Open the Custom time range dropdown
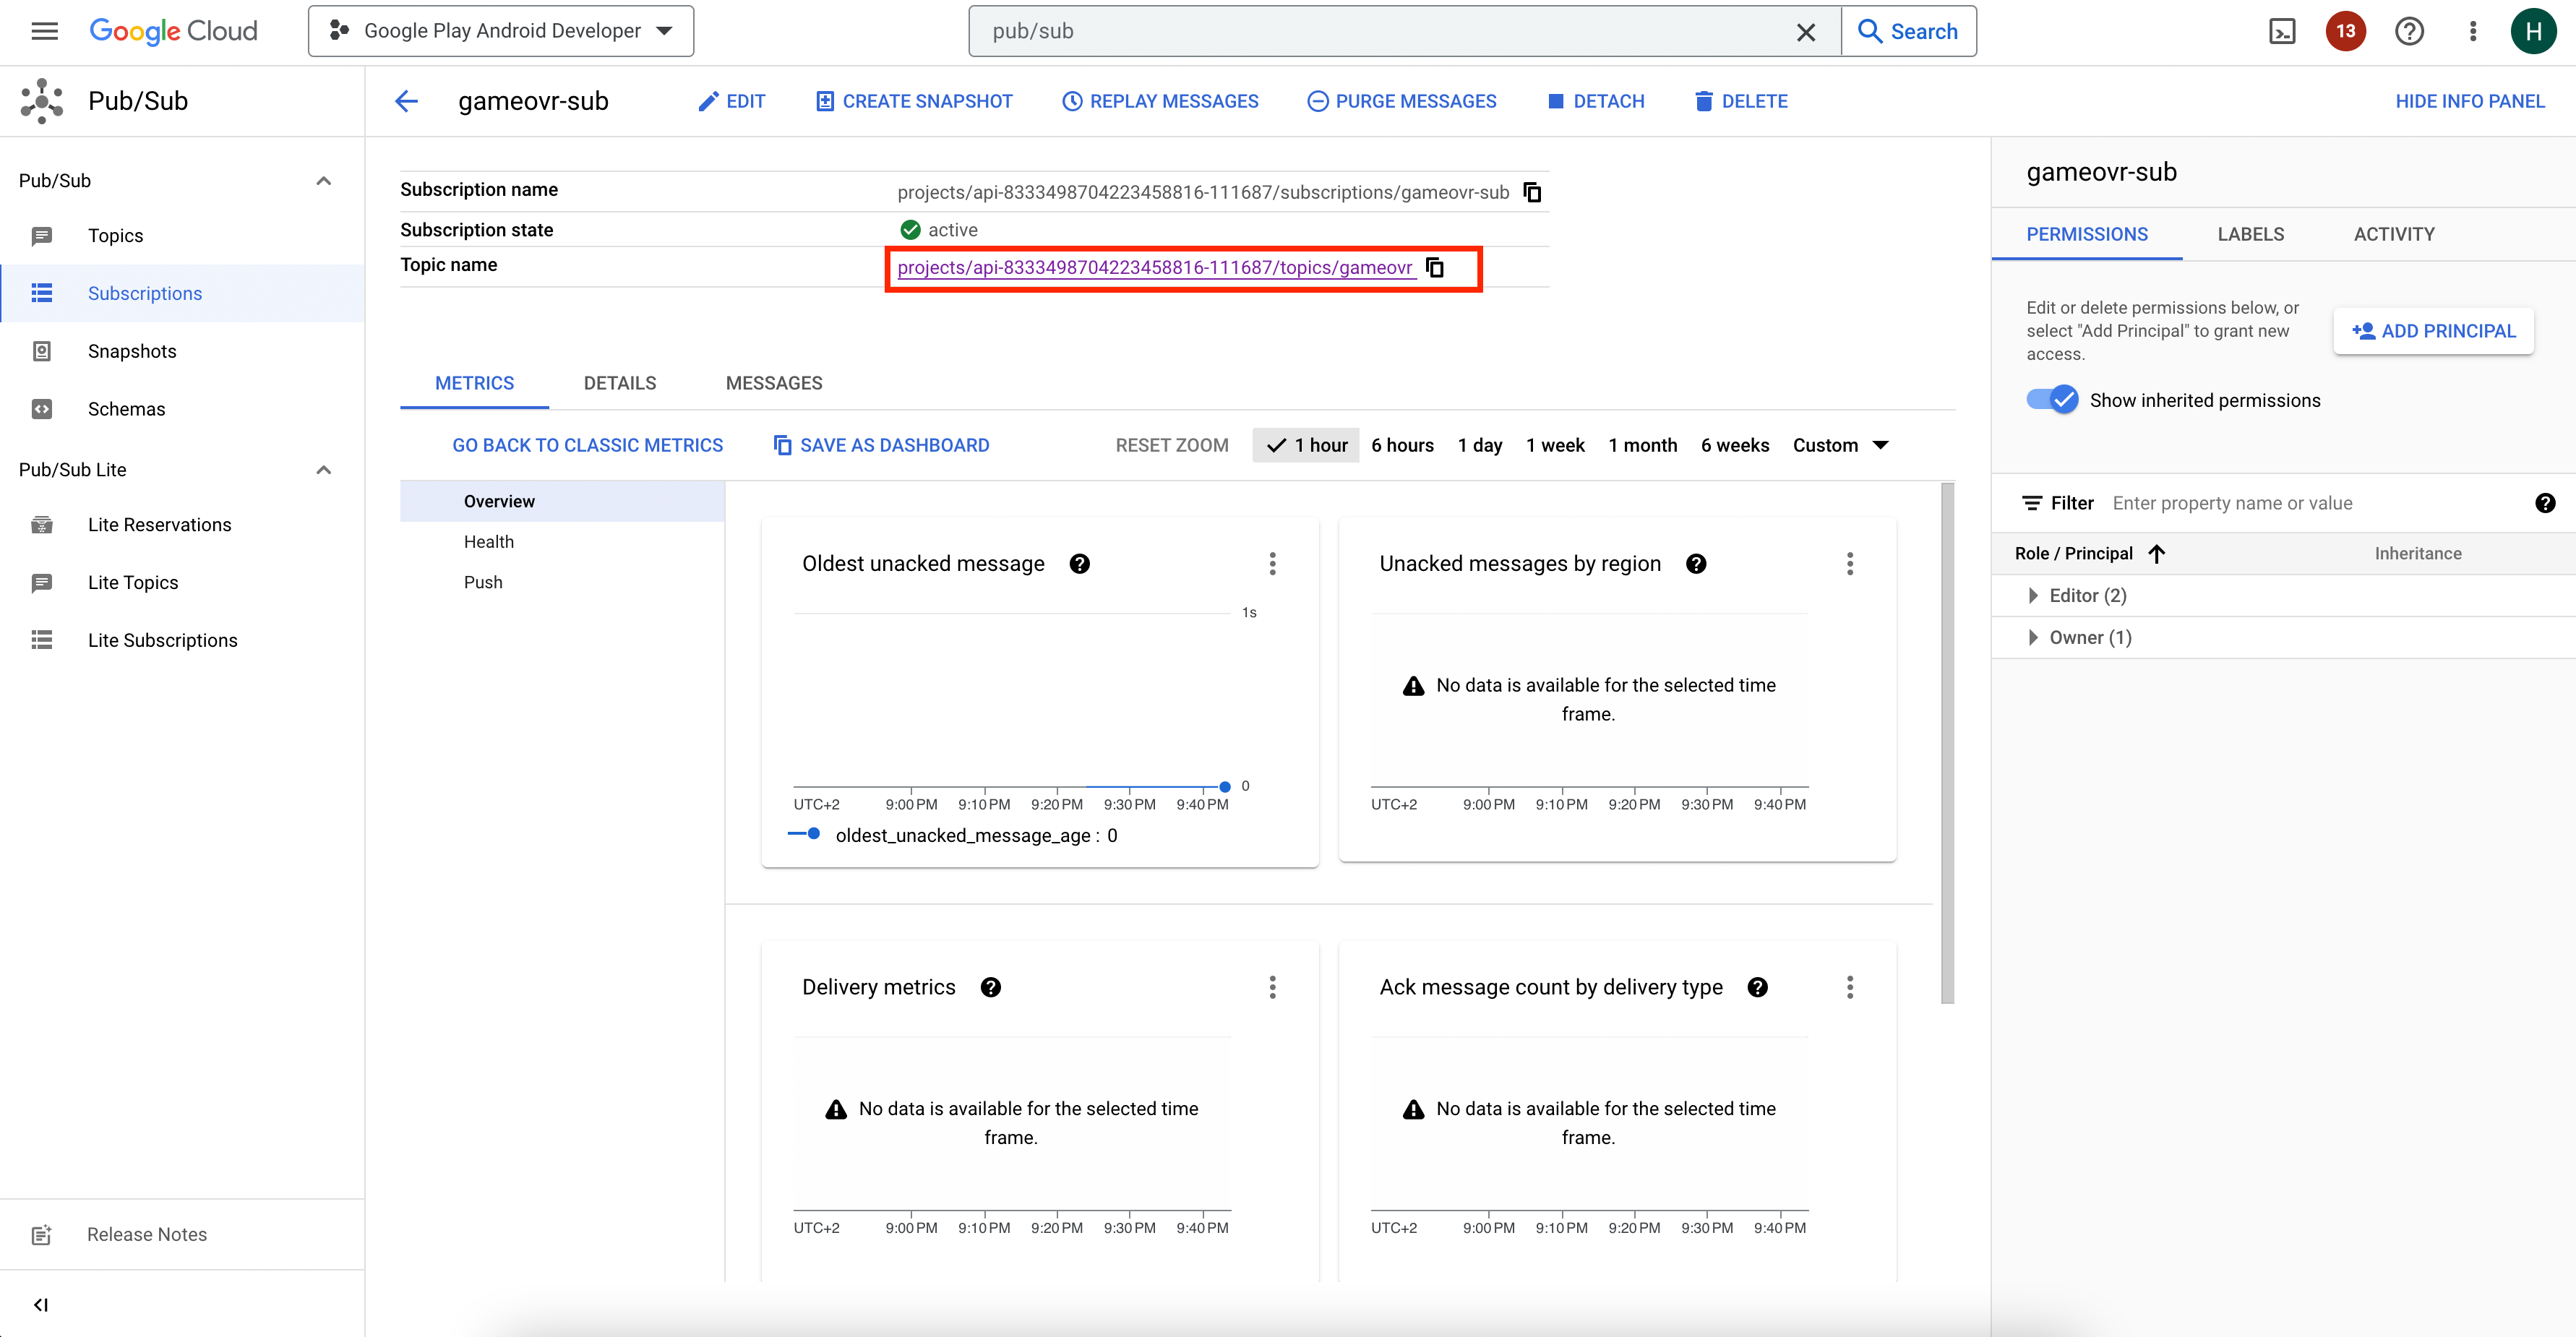Viewport: 2576px width, 1337px height. (1840, 446)
